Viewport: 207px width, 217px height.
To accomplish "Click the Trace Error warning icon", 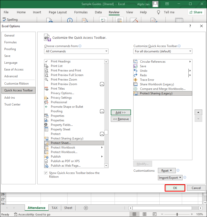I will 135,80.
